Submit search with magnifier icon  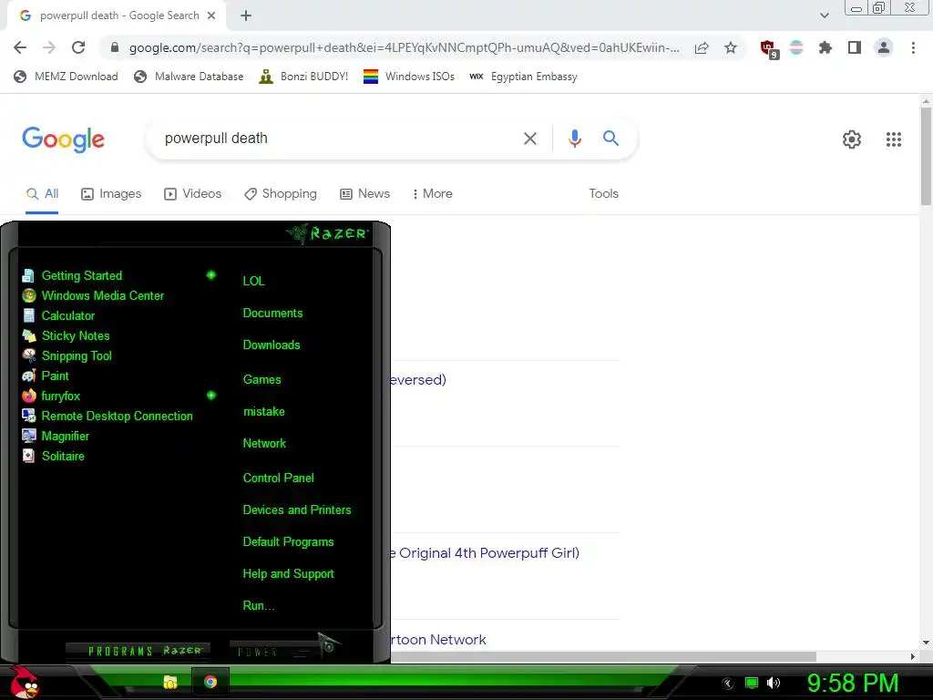[x=610, y=139]
